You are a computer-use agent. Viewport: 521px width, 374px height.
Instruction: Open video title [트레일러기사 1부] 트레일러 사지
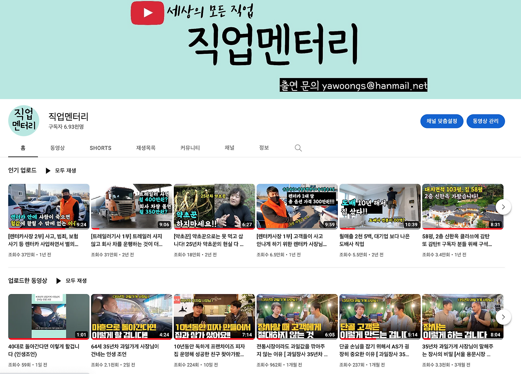pos(127,240)
